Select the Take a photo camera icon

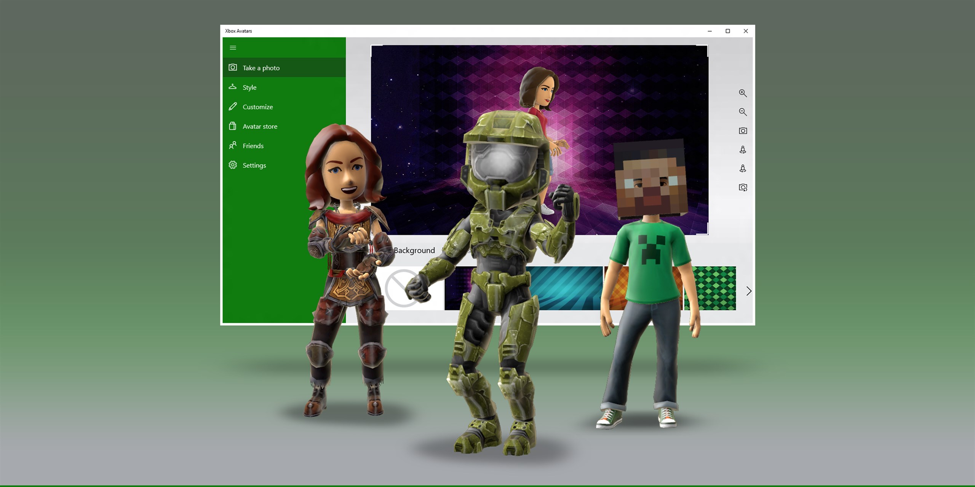point(233,67)
